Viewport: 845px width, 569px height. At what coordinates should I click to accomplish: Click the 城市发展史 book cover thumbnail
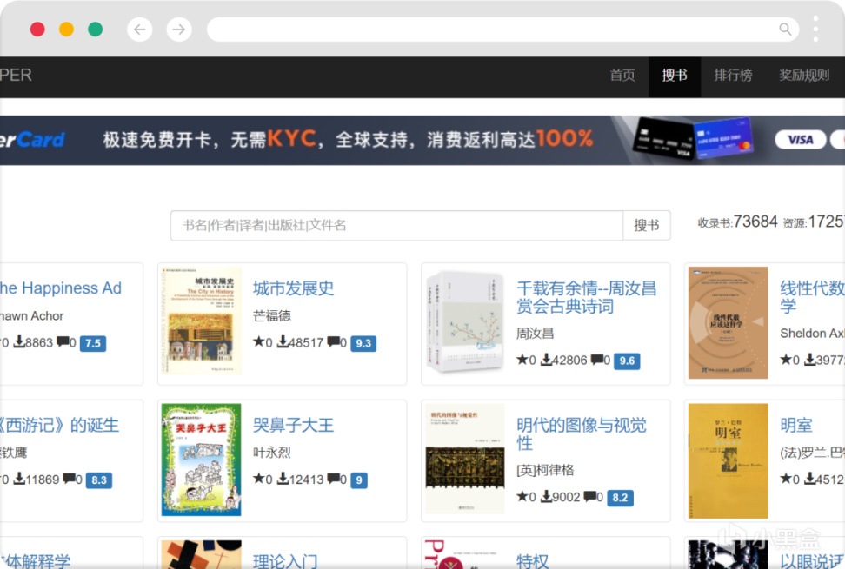tap(201, 321)
